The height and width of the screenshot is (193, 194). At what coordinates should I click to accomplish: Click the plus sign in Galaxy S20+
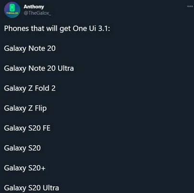point(43,168)
